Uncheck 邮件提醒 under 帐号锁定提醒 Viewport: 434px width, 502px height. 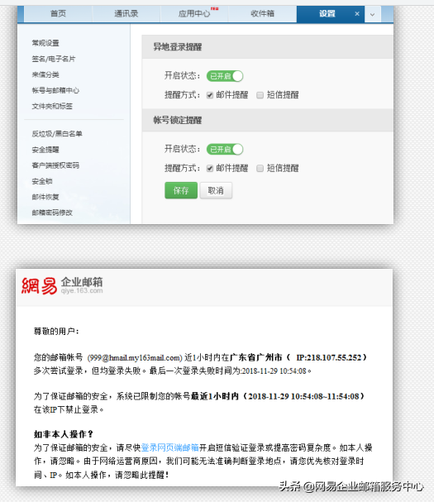click(x=210, y=169)
